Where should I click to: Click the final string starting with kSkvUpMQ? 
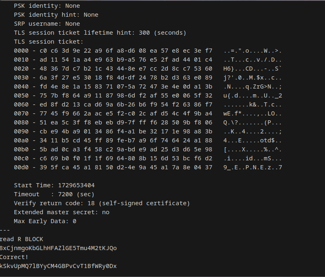[x=58, y=266]
